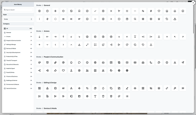Screen dimensions: 196x115
Task: Choose the magic wand icon
Action: tap(175, 88)
